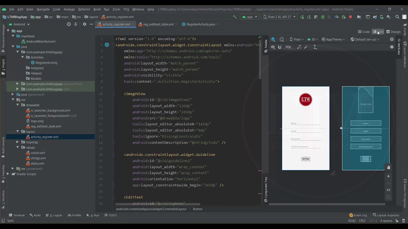Screen dimensions: 408x229
Task: Click the Search Everywhere magnifier icon
Action: coord(397,17)
